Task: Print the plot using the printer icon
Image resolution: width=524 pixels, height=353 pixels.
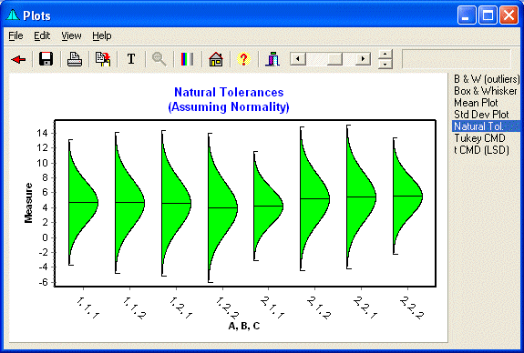Action: 75,59
